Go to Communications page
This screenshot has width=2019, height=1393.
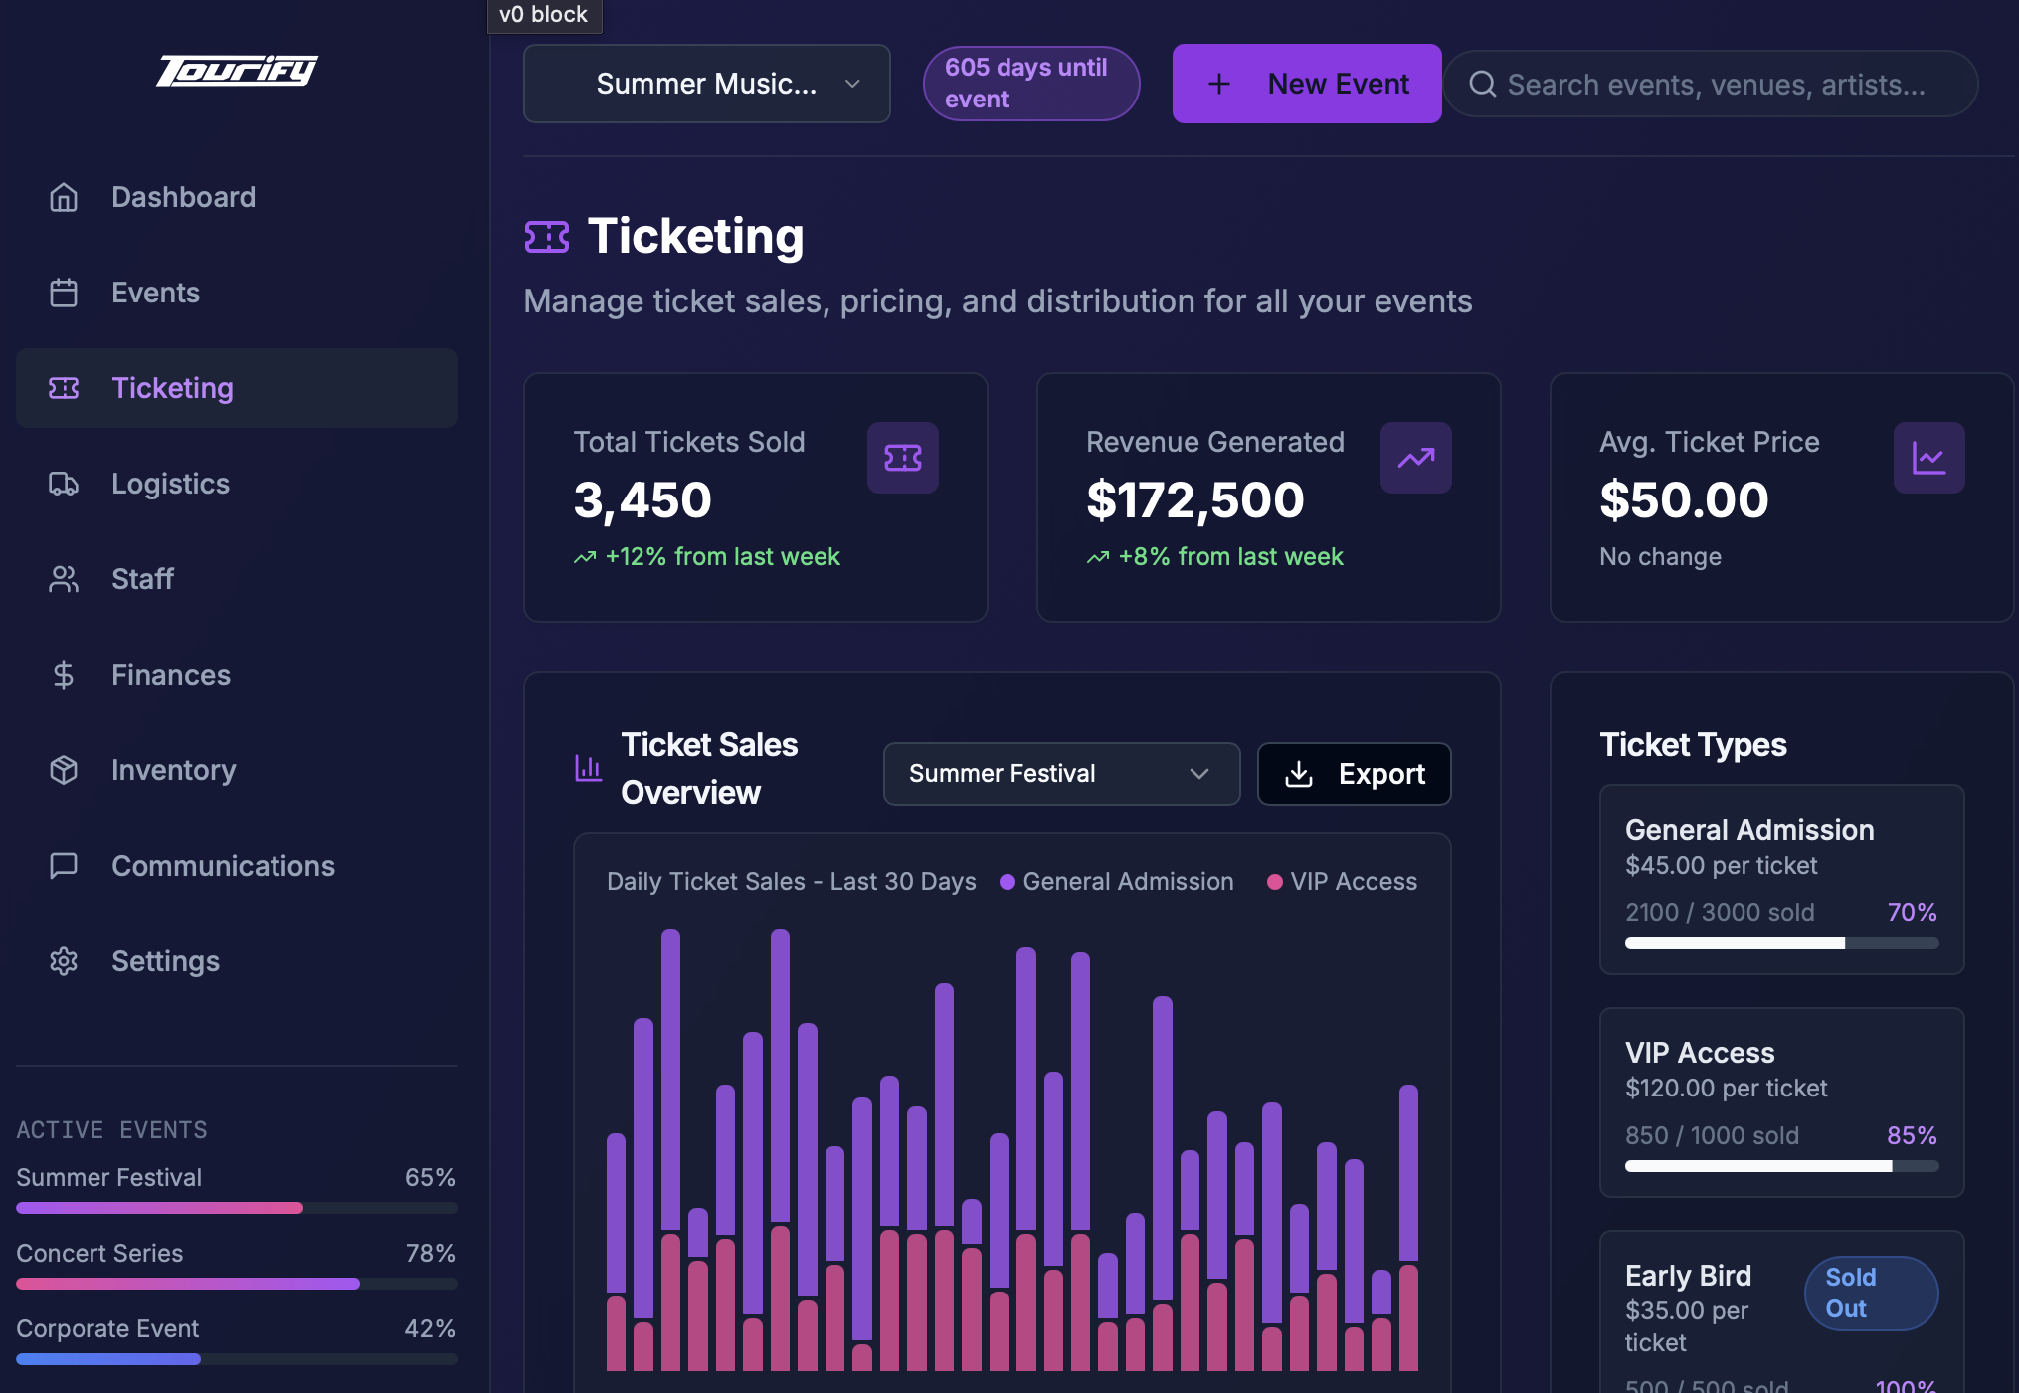(237, 866)
